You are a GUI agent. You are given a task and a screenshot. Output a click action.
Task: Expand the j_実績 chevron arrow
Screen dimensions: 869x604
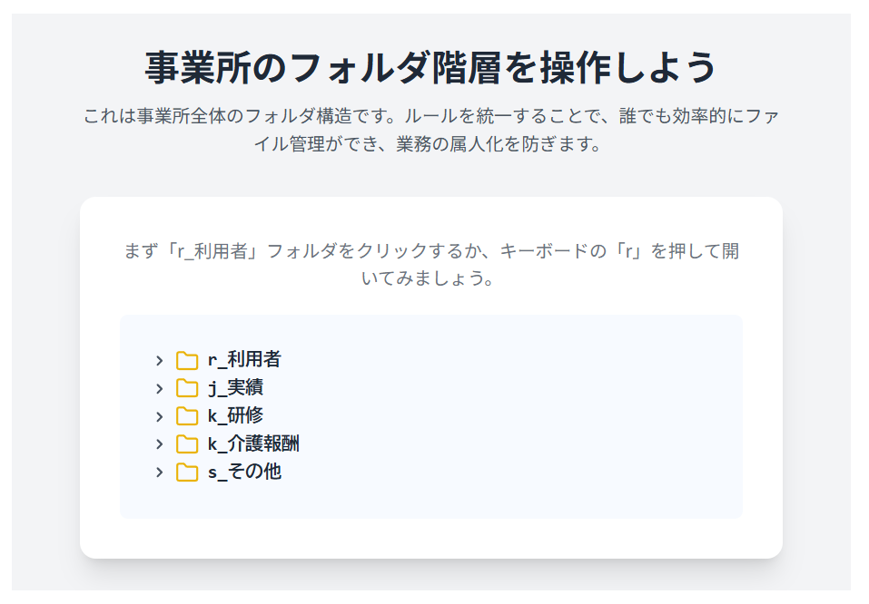pyautogui.click(x=160, y=388)
